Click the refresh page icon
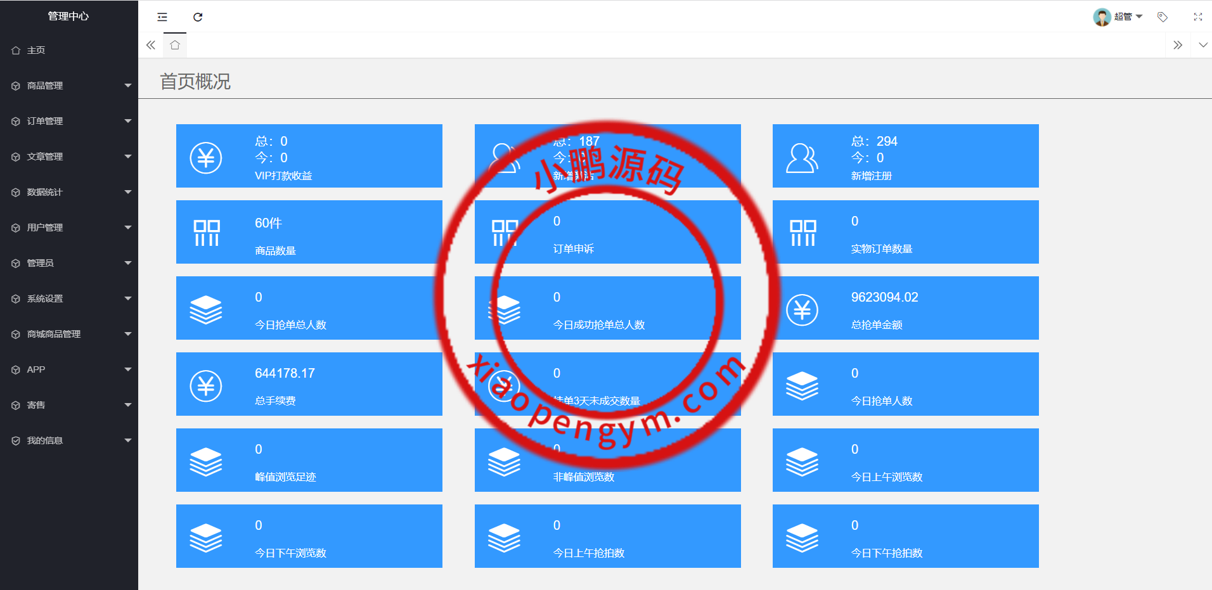This screenshot has width=1212, height=590. coord(198,17)
